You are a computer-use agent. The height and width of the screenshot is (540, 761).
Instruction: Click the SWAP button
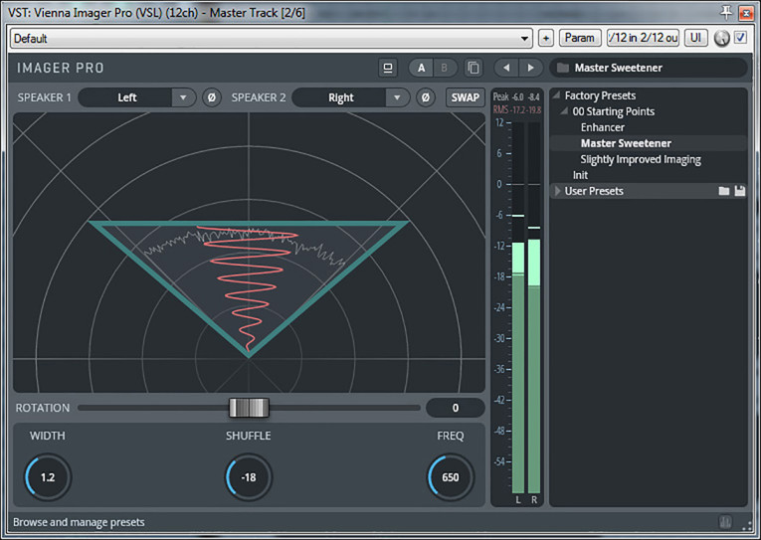coord(465,97)
